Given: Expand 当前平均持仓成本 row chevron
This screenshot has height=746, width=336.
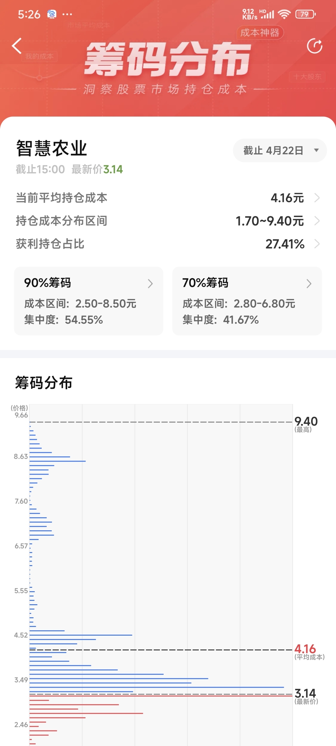Looking at the screenshot, I should click(317, 198).
